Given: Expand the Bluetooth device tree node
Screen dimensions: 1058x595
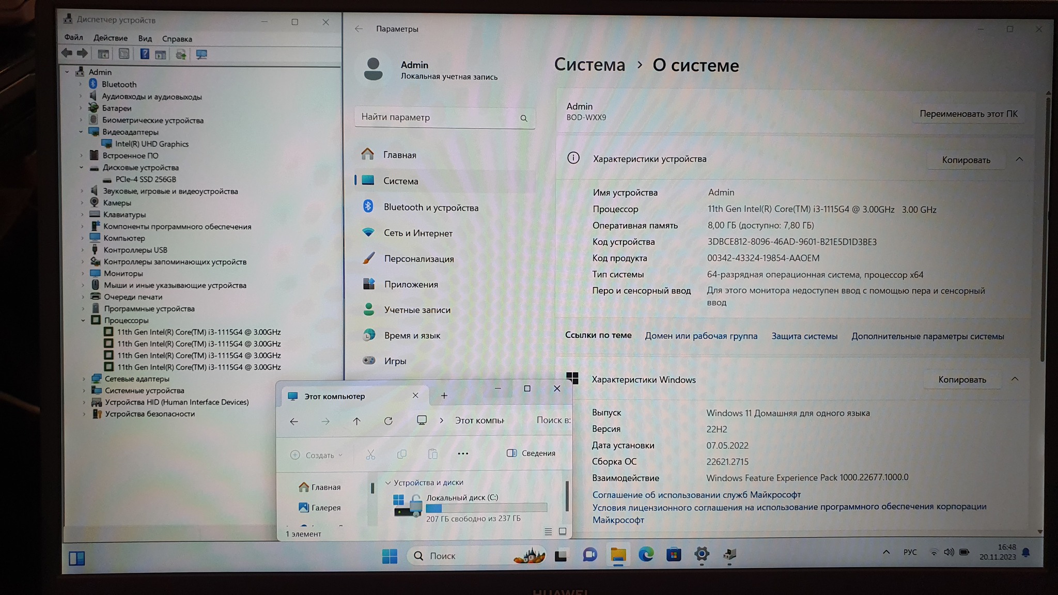Looking at the screenshot, I should click(81, 84).
